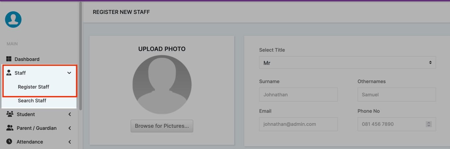Screen dimensions: 450x149
Task: Select the Email input field
Action: pyautogui.click(x=298, y=124)
